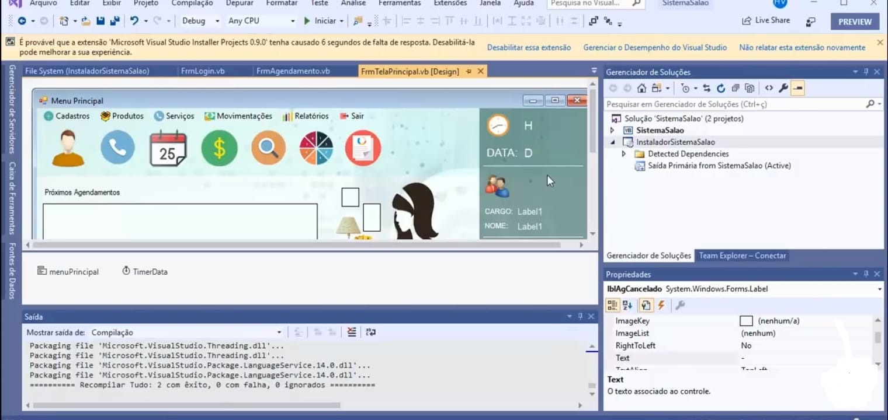Collapse the InstaladorSistemaSalao project node

612,142
